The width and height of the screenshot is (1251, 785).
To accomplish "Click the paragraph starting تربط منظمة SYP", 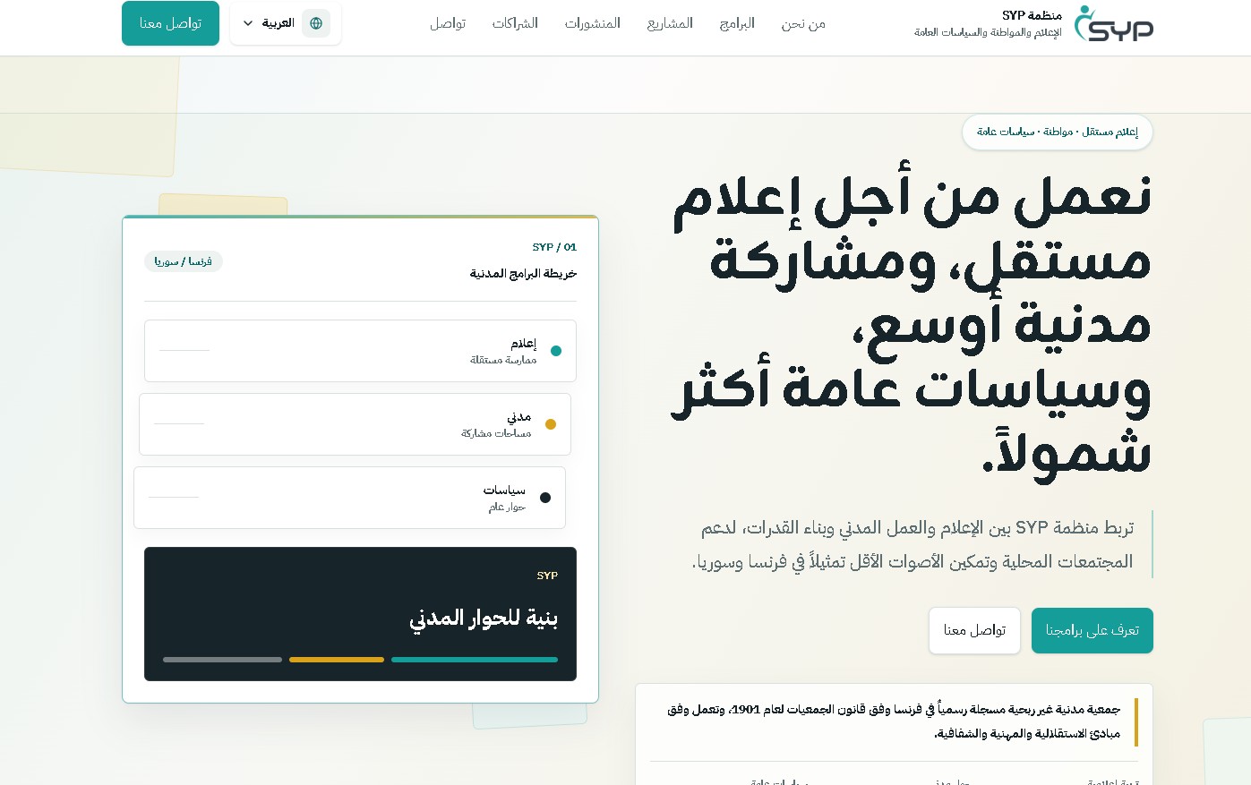I will point(913,544).
